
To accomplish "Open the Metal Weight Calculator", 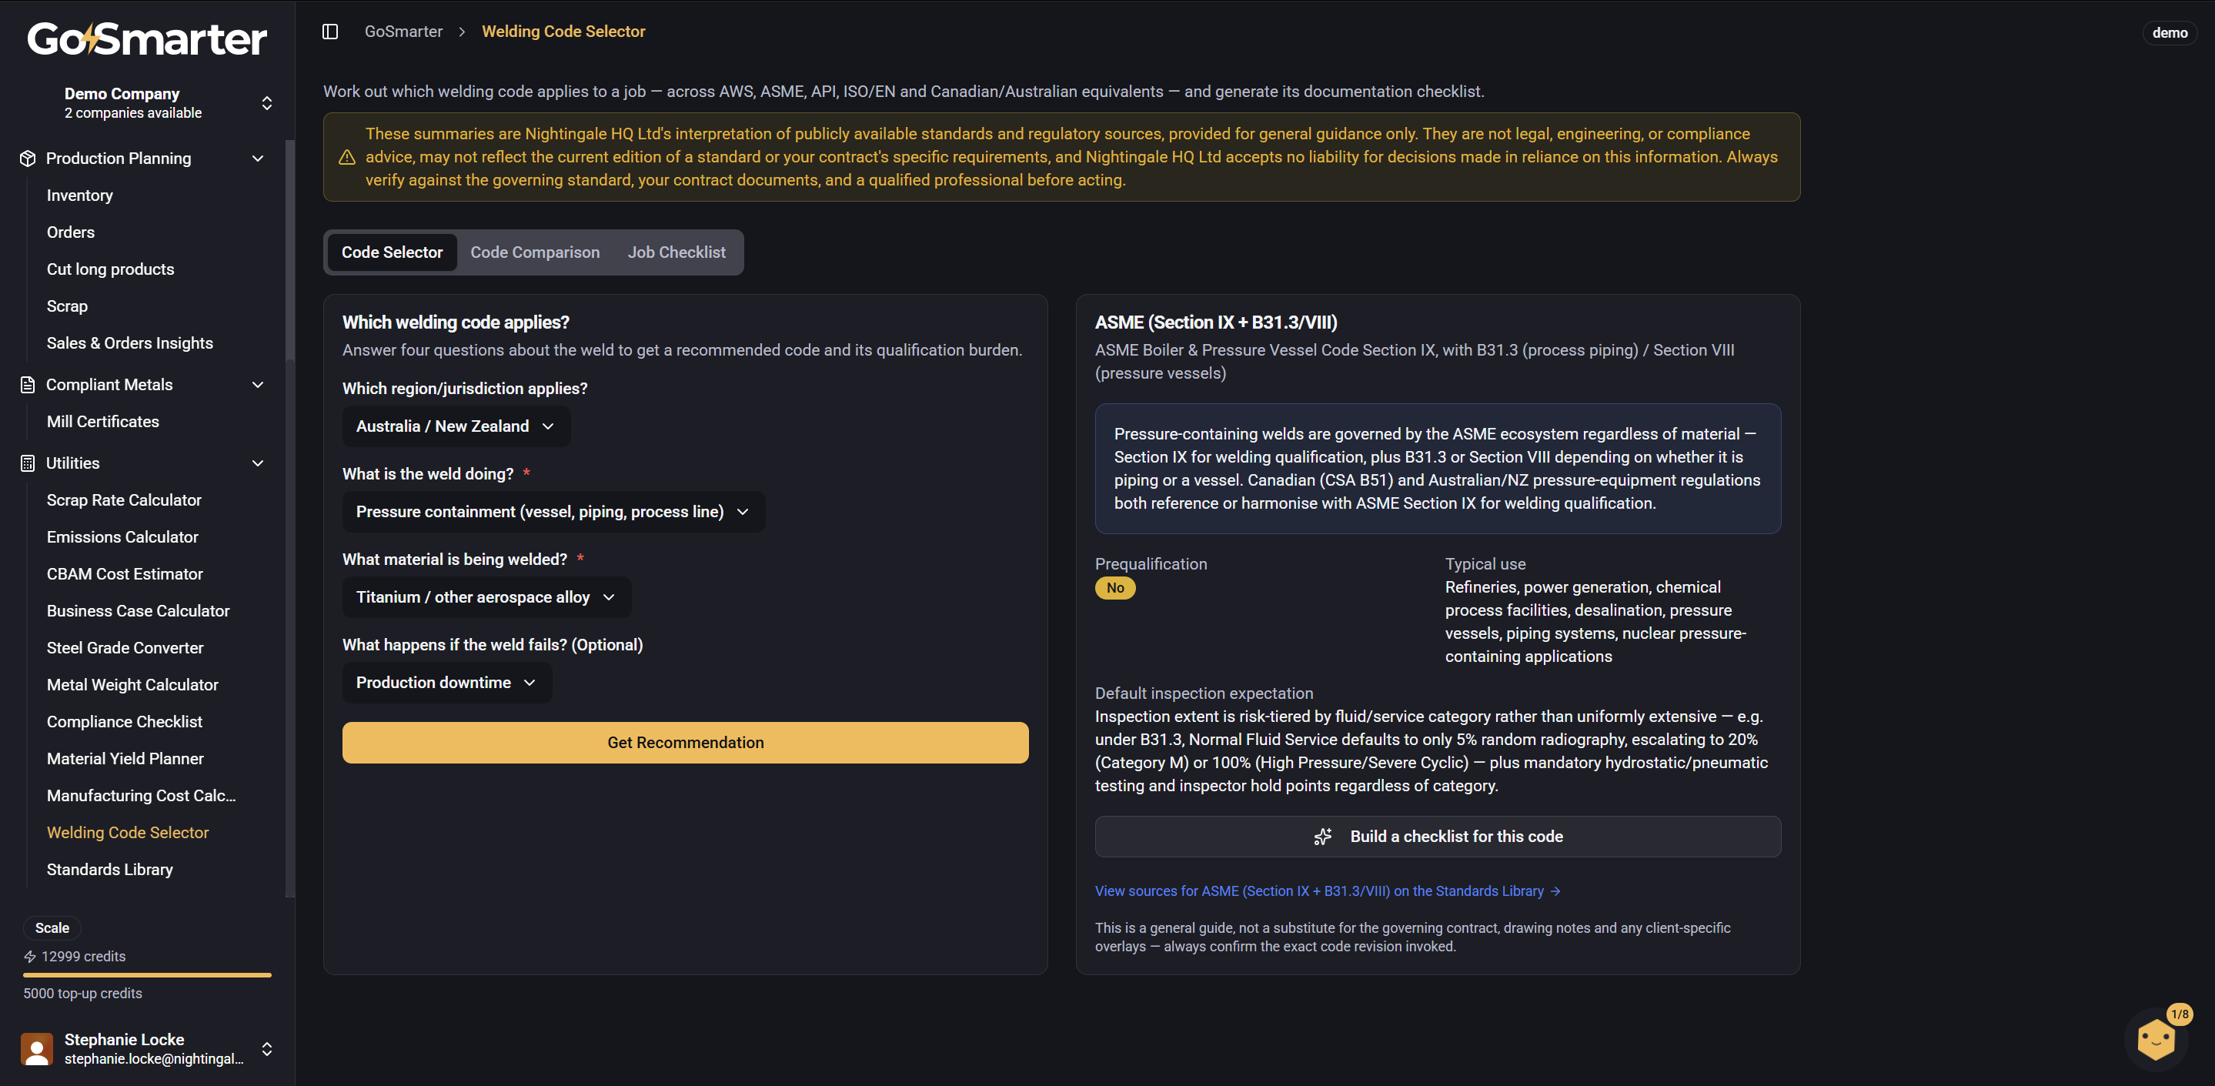I will click(132, 684).
